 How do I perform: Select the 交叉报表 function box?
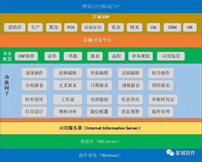(68, 85)
